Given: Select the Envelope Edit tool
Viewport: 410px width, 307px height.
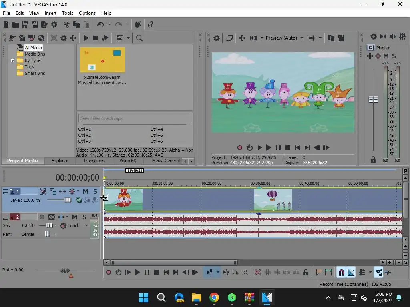Looking at the screenshot, I should coord(226,273).
